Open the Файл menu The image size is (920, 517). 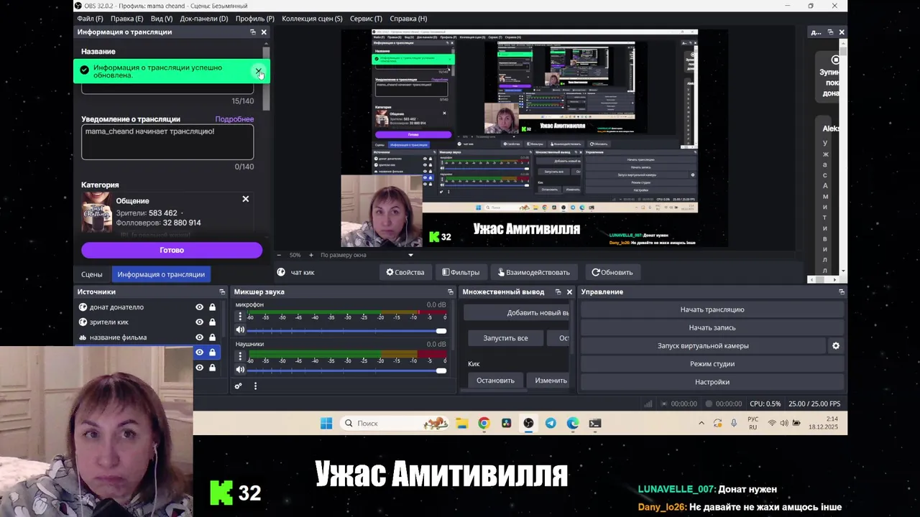tap(90, 19)
